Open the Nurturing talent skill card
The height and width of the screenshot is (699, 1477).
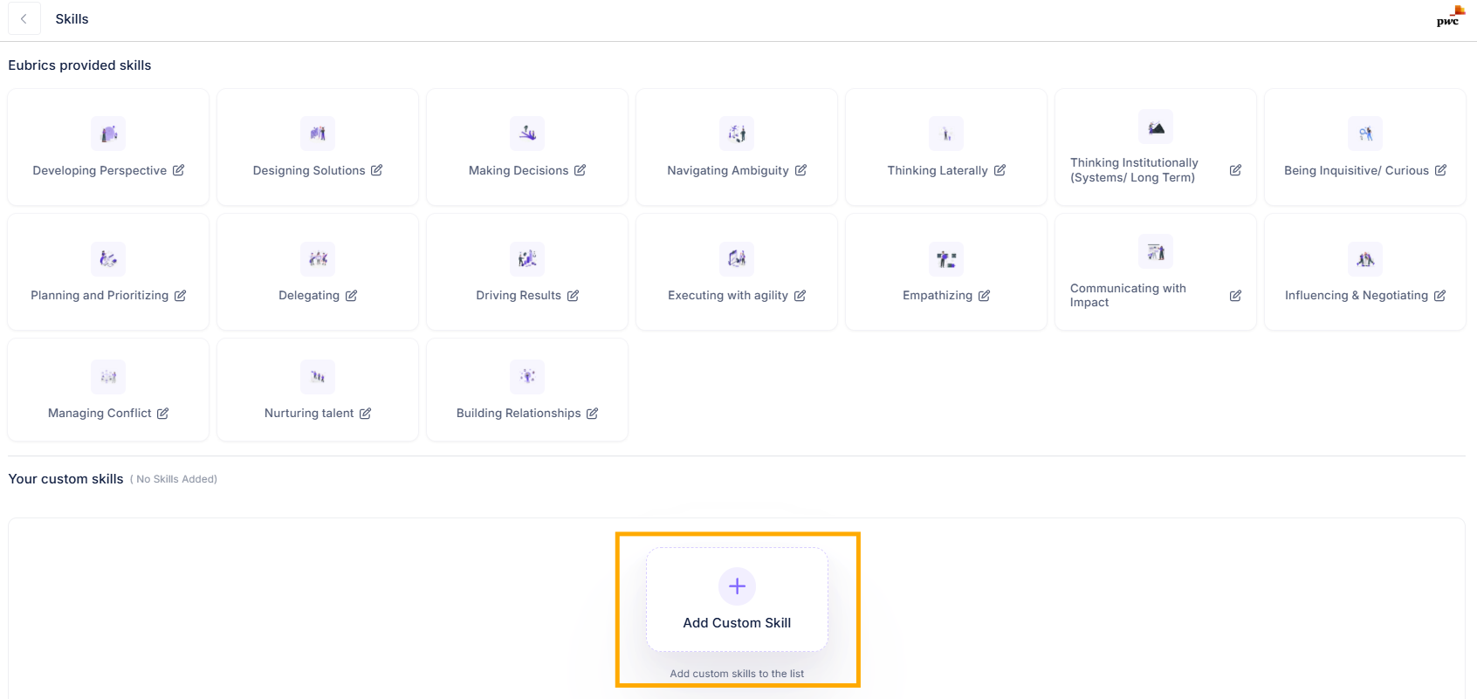(318, 391)
